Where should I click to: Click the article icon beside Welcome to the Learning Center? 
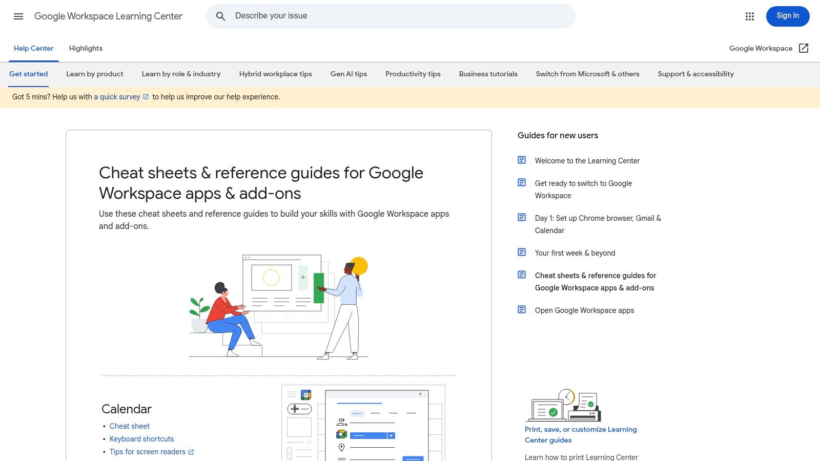pyautogui.click(x=521, y=159)
